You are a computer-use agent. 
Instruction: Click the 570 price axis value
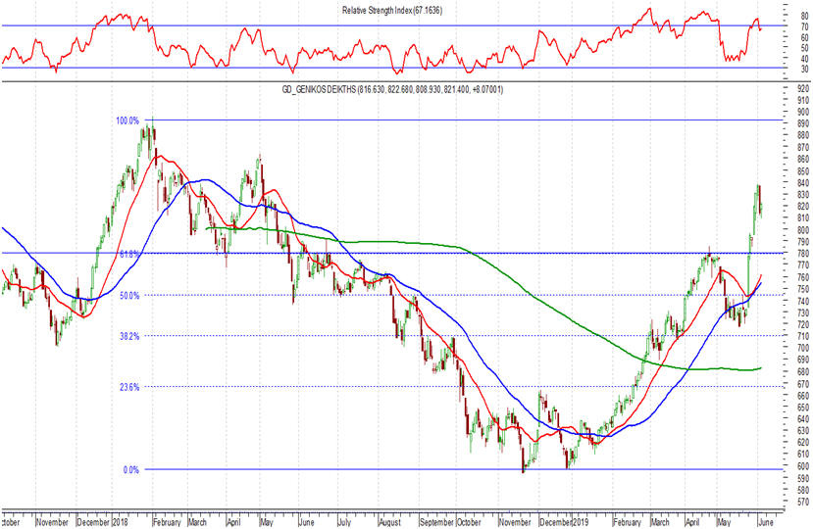click(802, 502)
